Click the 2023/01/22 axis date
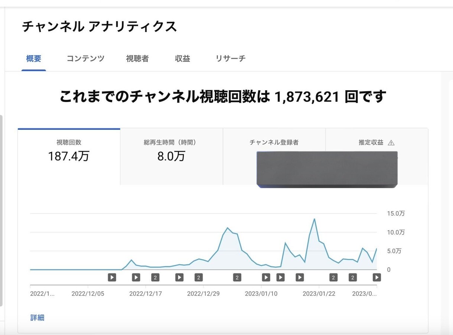 coord(319,294)
